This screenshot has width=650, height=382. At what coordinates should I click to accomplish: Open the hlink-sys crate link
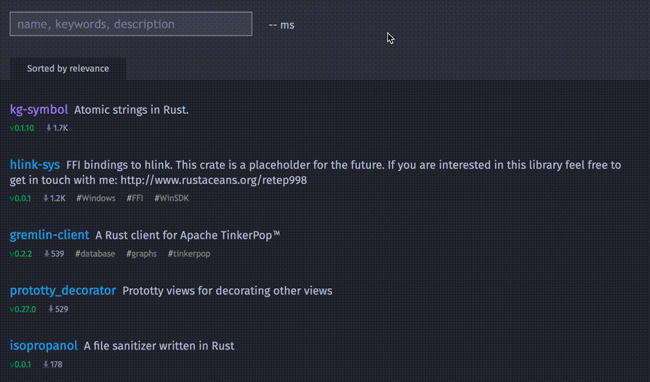pyautogui.click(x=35, y=165)
